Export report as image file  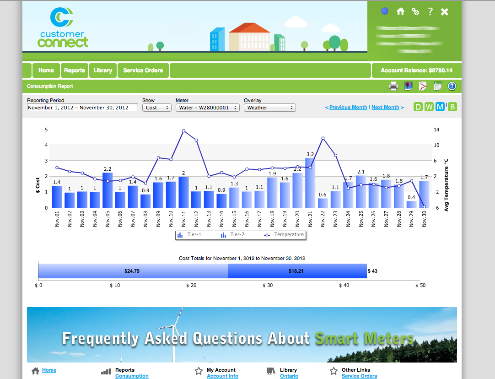(x=409, y=86)
